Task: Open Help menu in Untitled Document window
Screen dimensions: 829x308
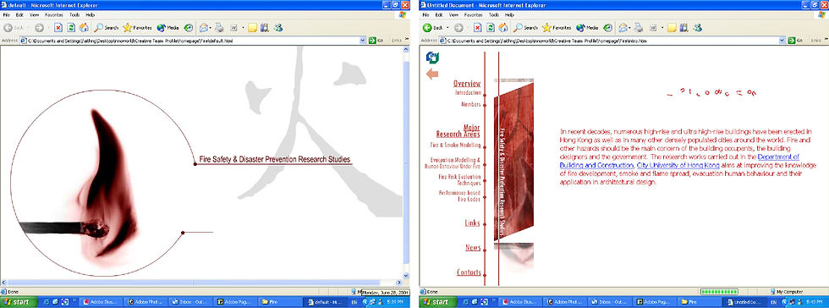Action: pyautogui.click(x=509, y=15)
